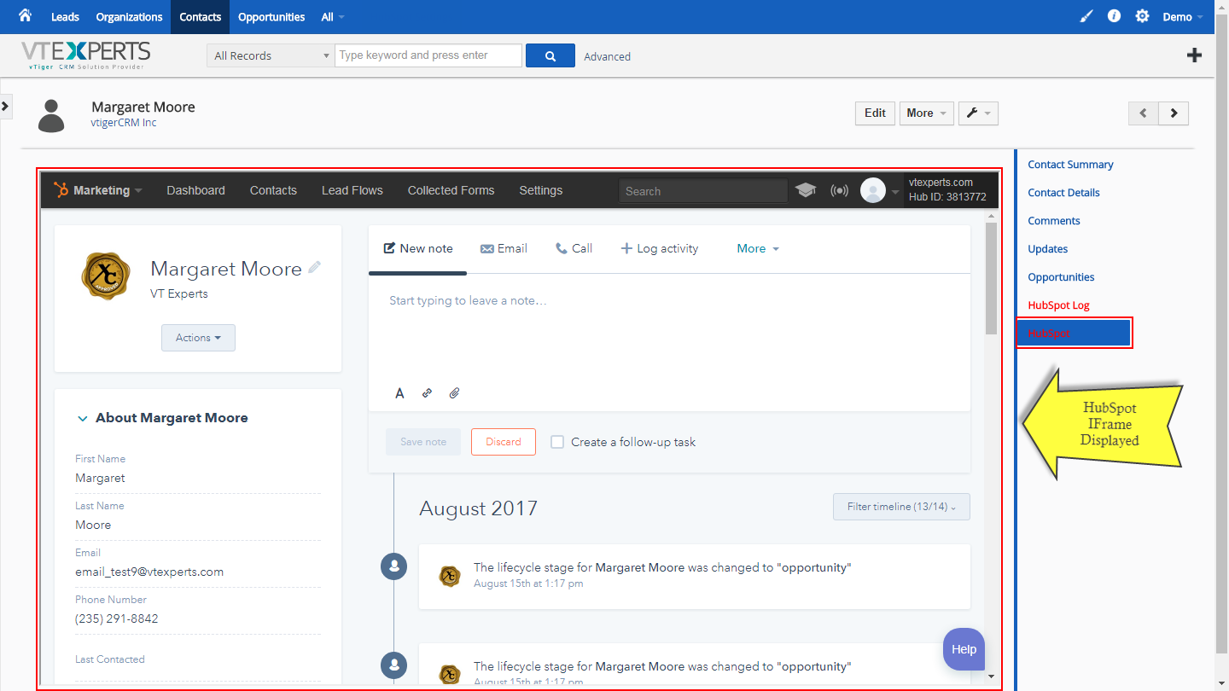Select the Email tab

tap(504, 248)
